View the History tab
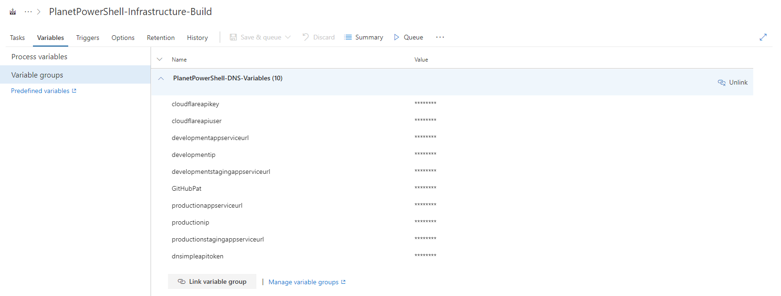 pos(197,38)
